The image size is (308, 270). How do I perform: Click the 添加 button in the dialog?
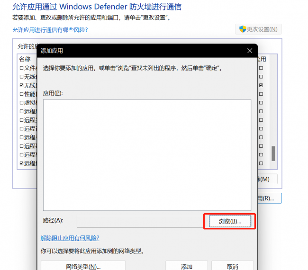point(187,266)
